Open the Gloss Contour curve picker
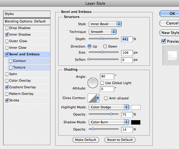Image resolution: width=179 pixels, height=149 pixels. click(x=93, y=98)
